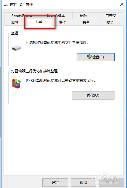Select the highlighted 工具 tab
The width and height of the screenshot is (127, 188).
(38, 22)
